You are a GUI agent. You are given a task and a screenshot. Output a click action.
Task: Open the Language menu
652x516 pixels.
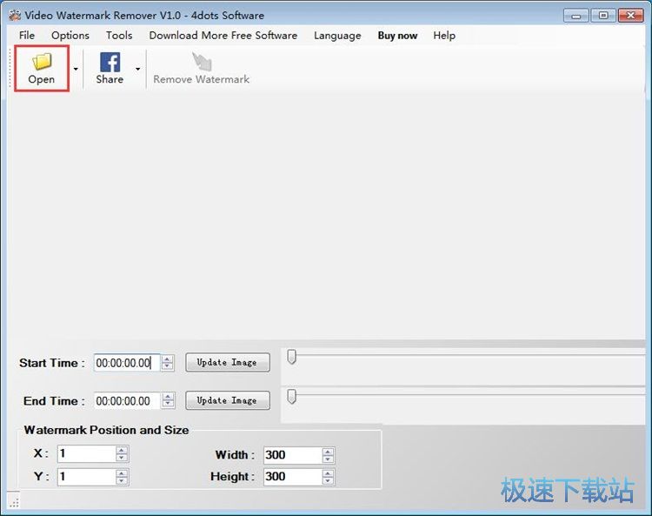pyautogui.click(x=337, y=36)
